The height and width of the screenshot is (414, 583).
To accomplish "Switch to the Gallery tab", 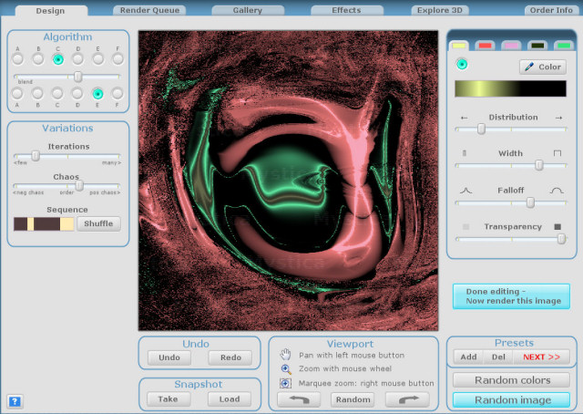I will (246, 11).
